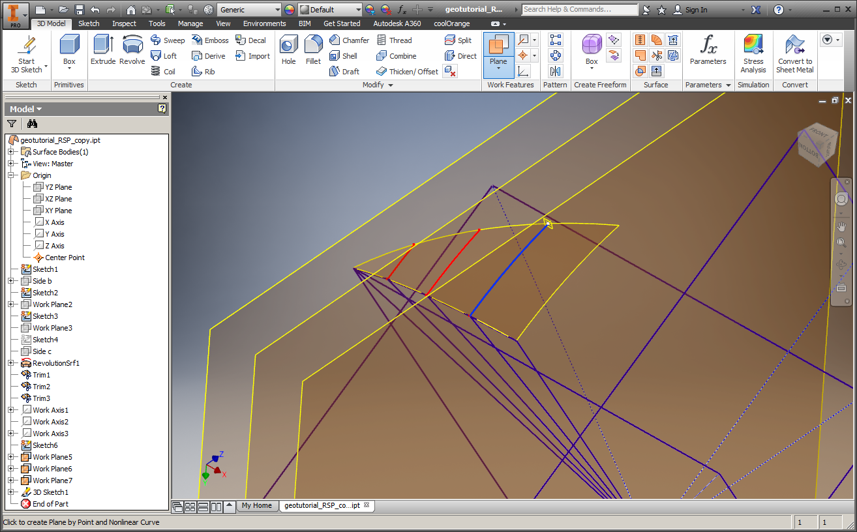Expand the 3D Sketch1 node
Viewport: 857px width, 532px height.
point(11,492)
